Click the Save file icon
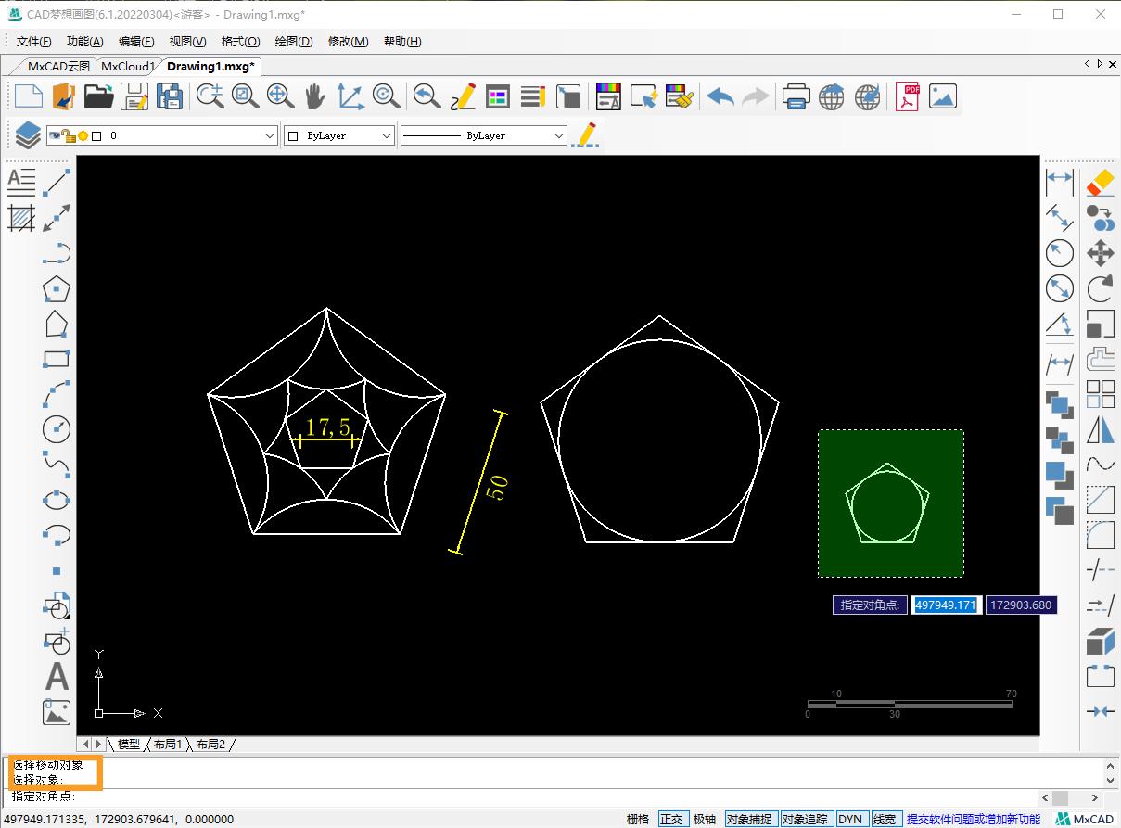The height and width of the screenshot is (828, 1121). (135, 96)
